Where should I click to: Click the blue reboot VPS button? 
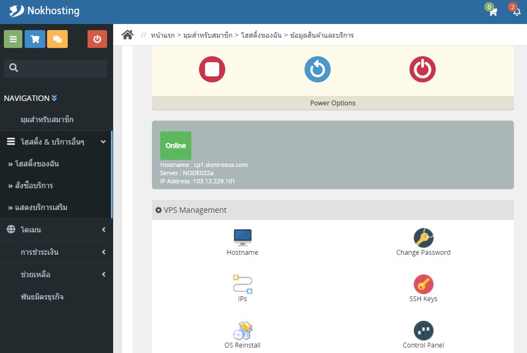point(318,69)
